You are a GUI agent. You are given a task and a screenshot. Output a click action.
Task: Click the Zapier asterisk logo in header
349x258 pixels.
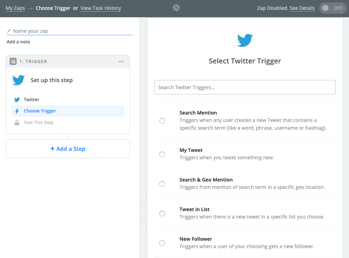(176, 8)
